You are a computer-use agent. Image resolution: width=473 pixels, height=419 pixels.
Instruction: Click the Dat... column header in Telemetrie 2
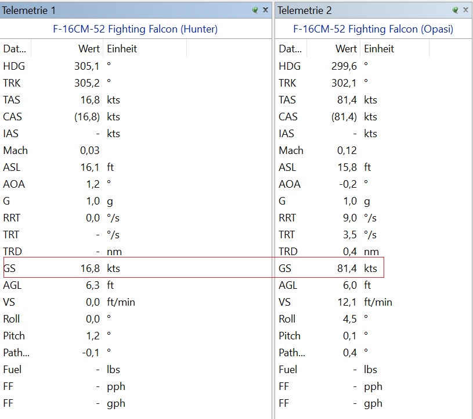(291, 49)
